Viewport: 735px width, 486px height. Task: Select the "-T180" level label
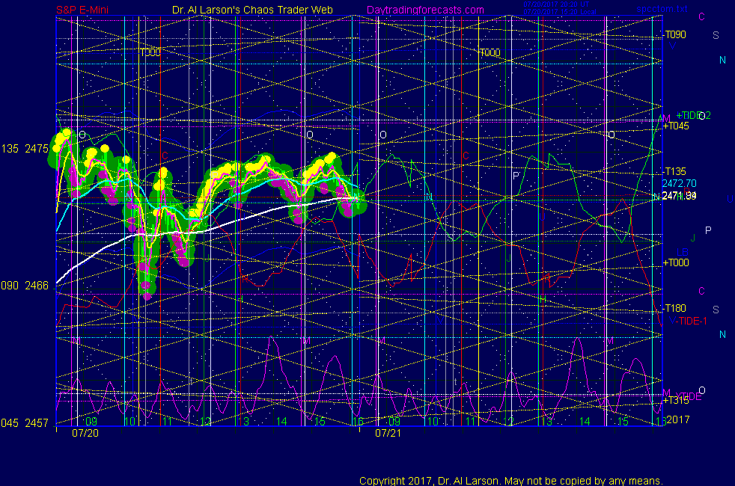[x=675, y=308]
